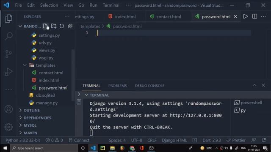Click the Prettier status bar item
Viewport: 271px width, 152px height.
tap(236, 140)
